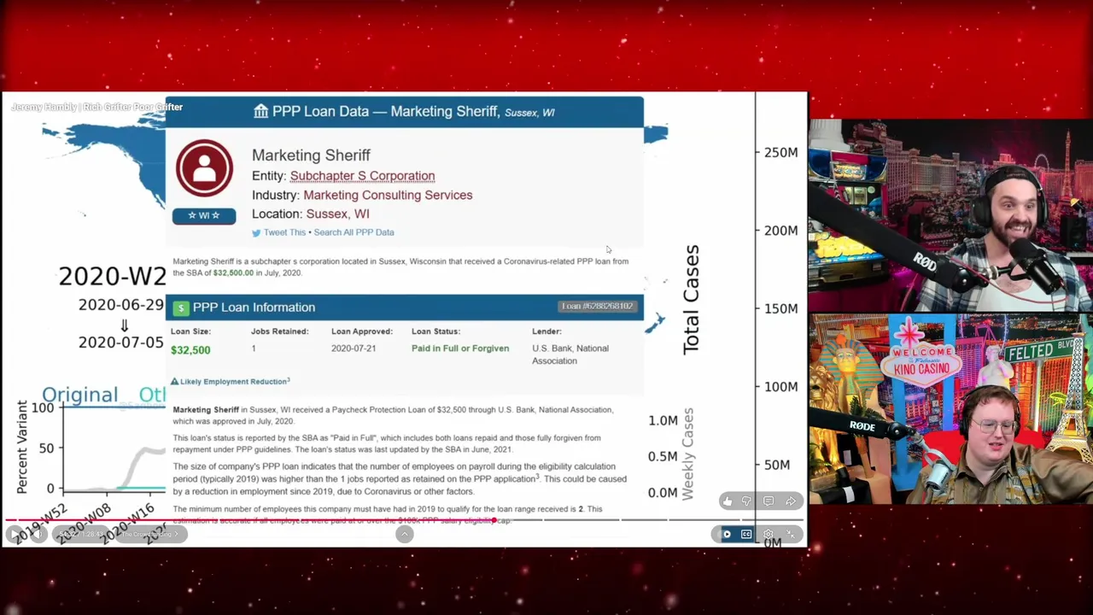
Task: Click the like thumbs-up icon
Action: pyautogui.click(x=727, y=501)
